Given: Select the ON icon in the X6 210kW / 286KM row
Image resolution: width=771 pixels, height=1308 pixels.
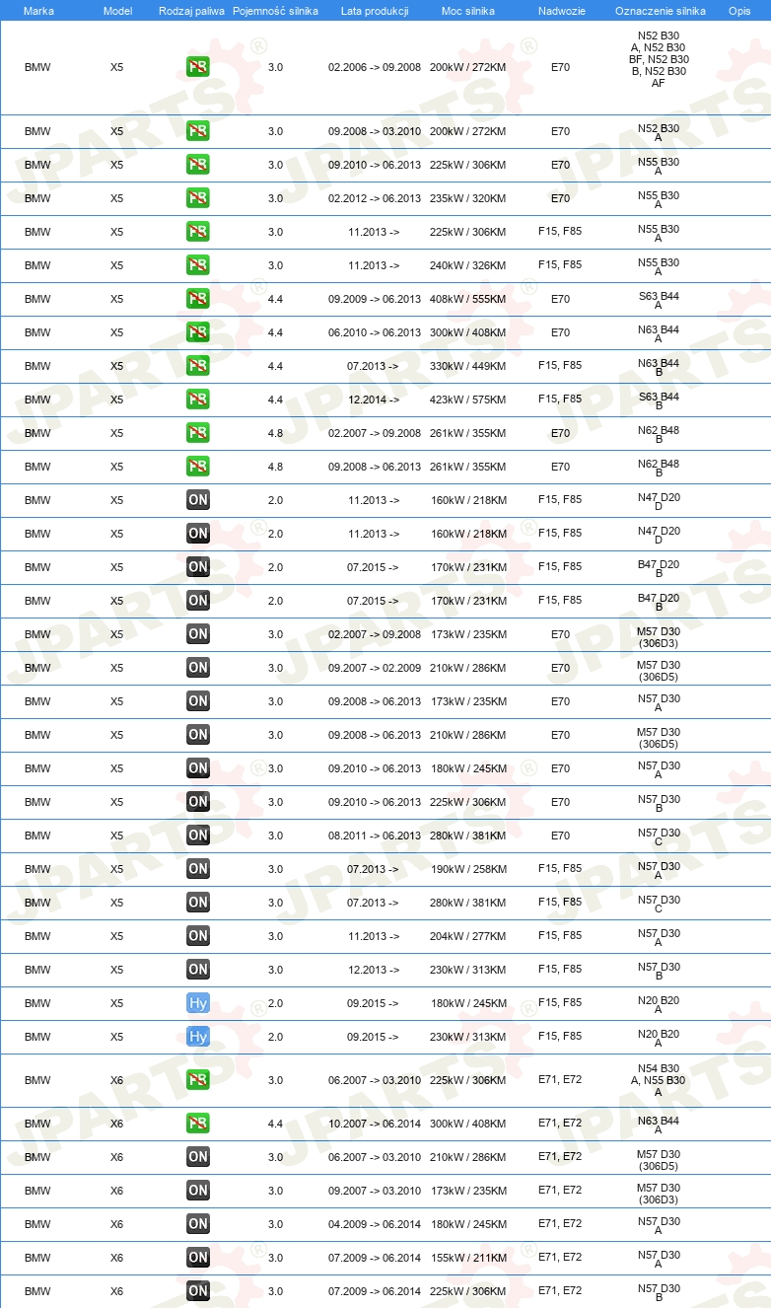Looking at the screenshot, I should coord(198,1157).
